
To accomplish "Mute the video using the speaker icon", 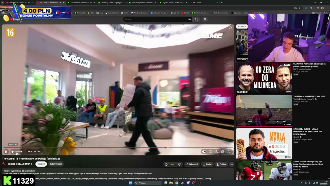I will click(x=13, y=152).
